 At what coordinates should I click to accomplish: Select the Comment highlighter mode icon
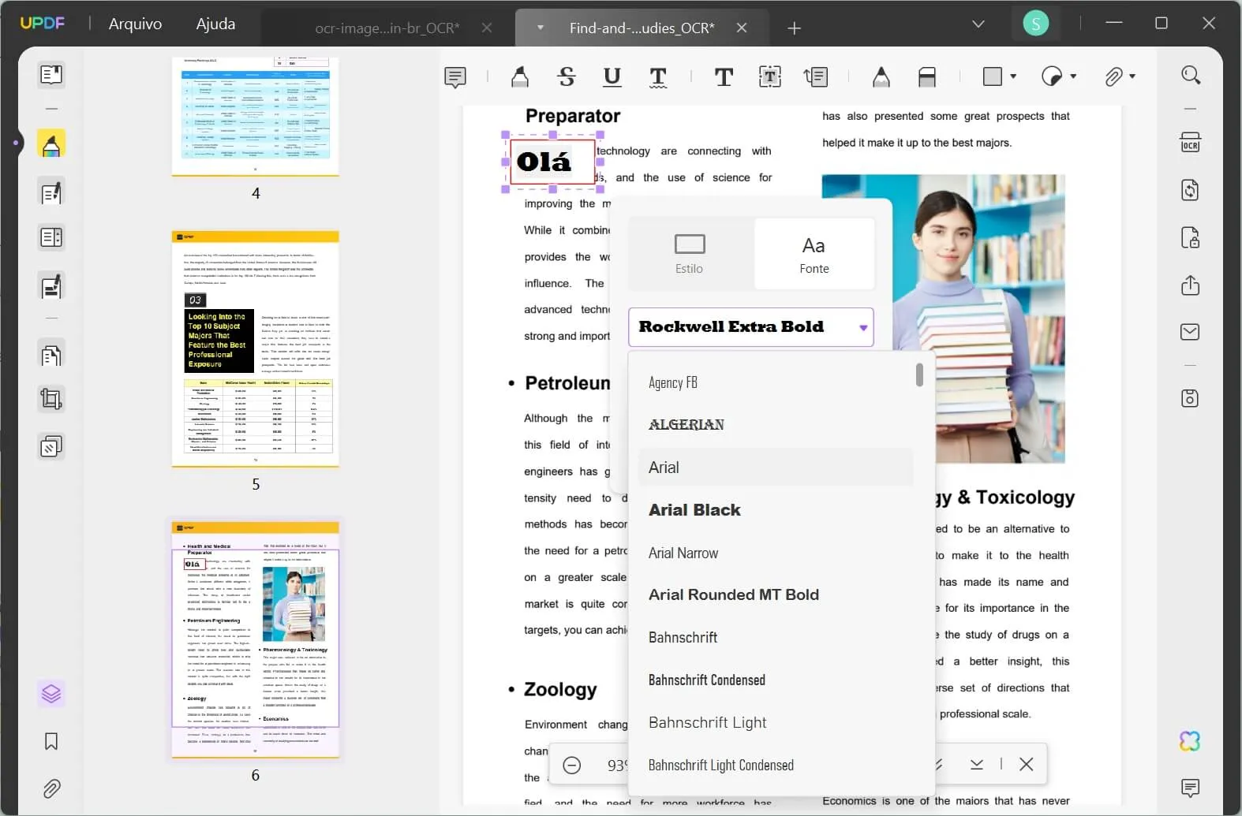(51, 145)
